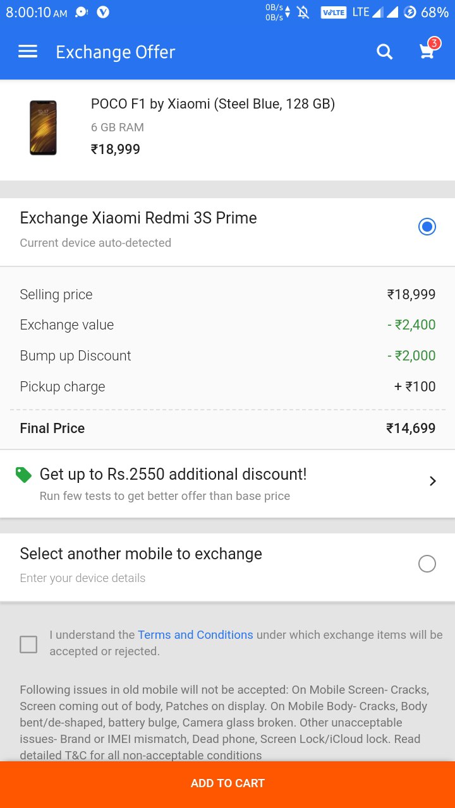Tap the battery charging status icon
Screen dimensions: 455x808
click(x=410, y=12)
